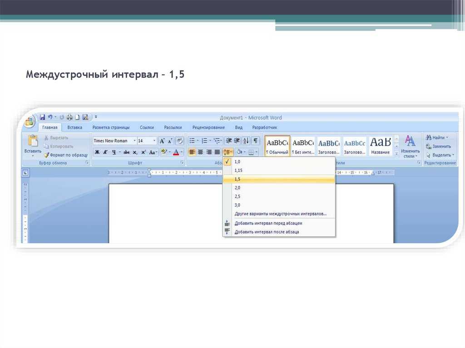Decrease the paragraph indent
This screenshot has height=348, width=465.
point(229,141)
